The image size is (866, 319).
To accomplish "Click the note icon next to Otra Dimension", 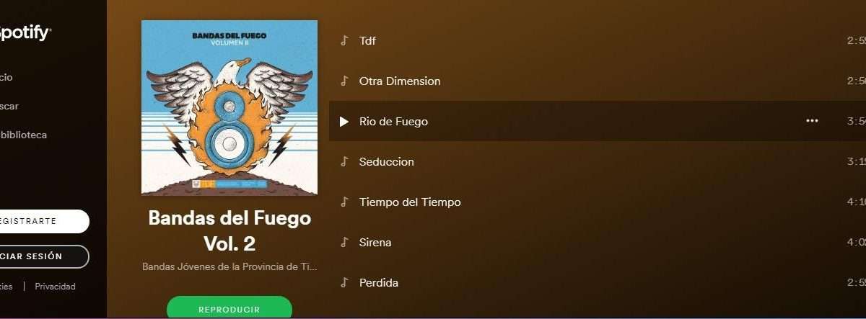I will click(344, 81).
